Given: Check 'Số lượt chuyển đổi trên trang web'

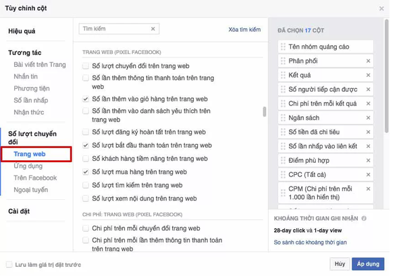Looking at the screenshot, I should click(86, 66).
